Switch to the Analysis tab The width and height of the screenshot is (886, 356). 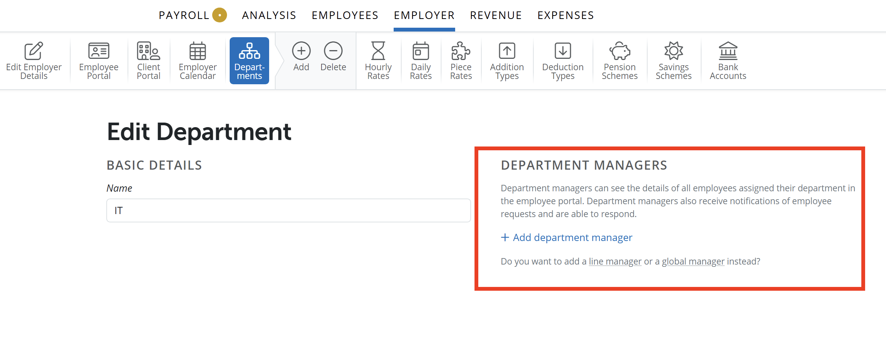269,15
